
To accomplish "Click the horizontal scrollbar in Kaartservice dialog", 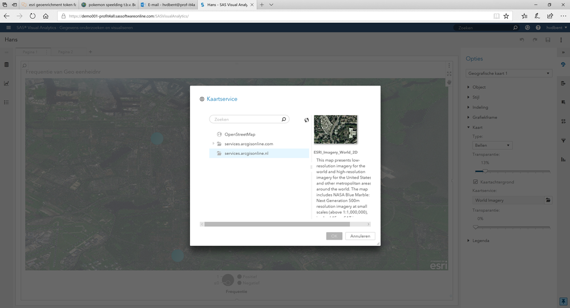I will [277, 224].
